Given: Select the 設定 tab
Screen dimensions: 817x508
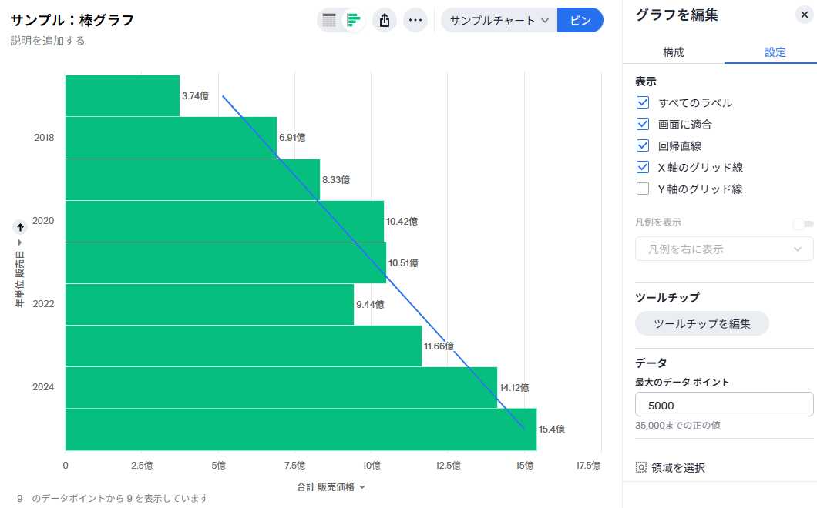Looking at the screenshot, I should click(x=775, y=52).
